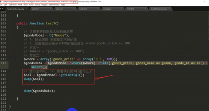Close the test6.html tab

97,9
